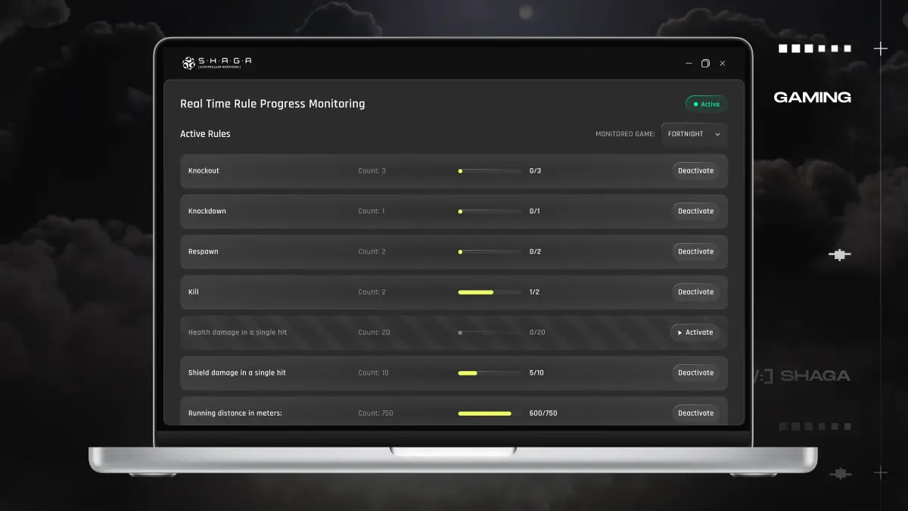Screen dimensions: 908x511
Task: Deactivate the Respawn rule
Action: (695, 251)
